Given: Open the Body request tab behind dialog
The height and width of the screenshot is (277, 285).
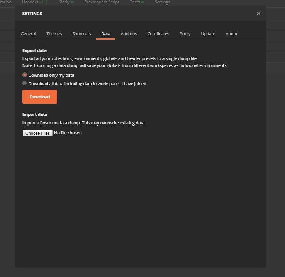Looking at the screenshot, I should click(x=66, y=2).
